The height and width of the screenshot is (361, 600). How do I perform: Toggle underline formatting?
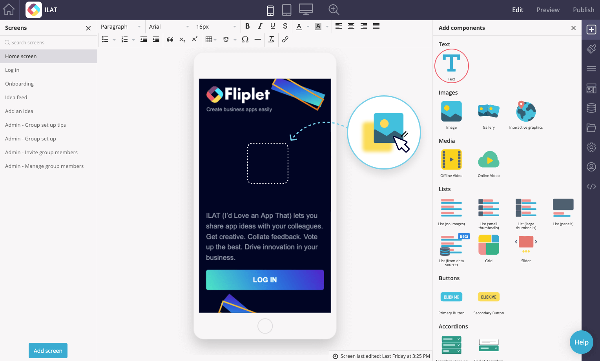(x=273, y=26)
